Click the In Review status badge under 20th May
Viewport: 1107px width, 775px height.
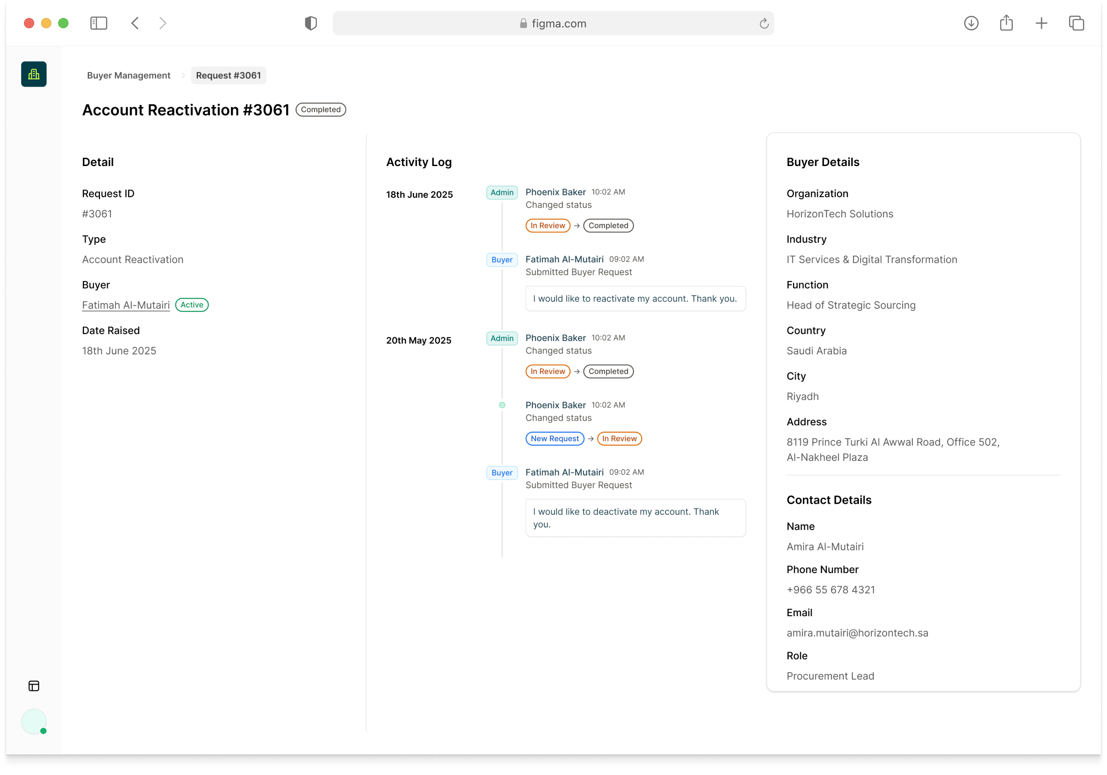pos(548,371)
